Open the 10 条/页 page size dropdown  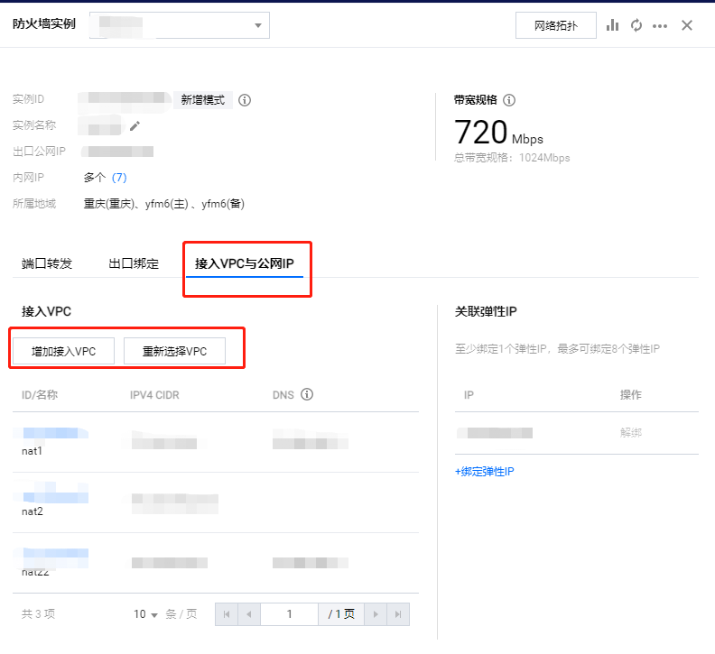click(145, 614)
